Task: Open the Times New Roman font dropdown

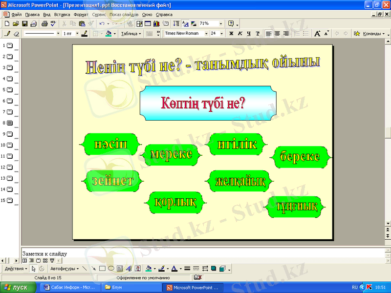Action: click(x=206, y=34)
